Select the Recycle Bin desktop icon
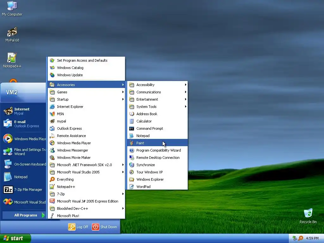Viewport: 324px width, 243px height. click(308, 216)
